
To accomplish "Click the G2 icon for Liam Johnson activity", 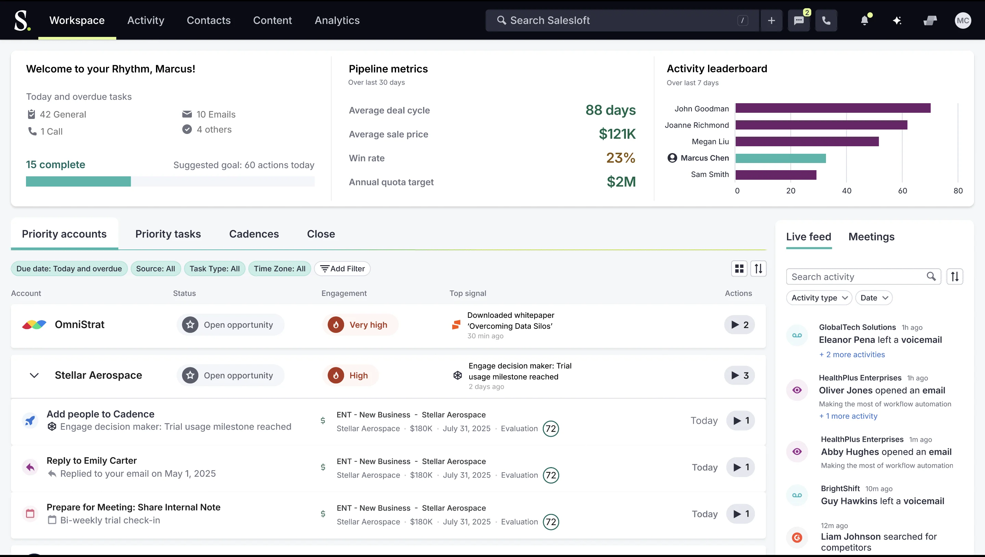I will [x=797, y=538].
